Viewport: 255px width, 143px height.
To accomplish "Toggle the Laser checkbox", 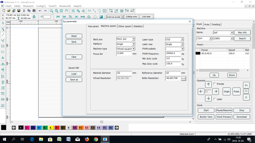I will (215, 99).
